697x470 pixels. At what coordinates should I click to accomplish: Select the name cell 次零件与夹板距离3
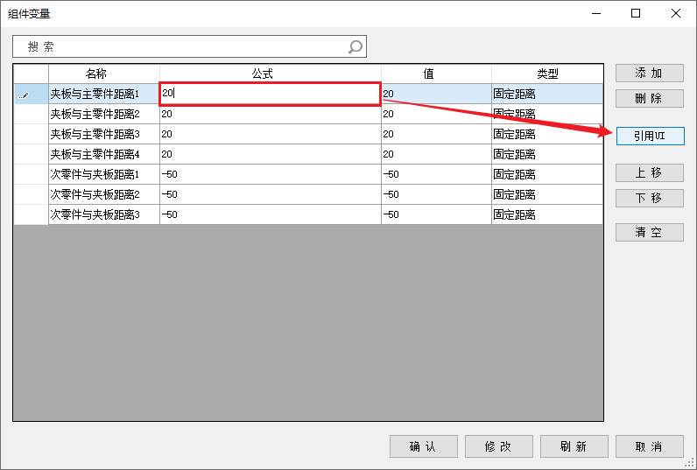104,214
